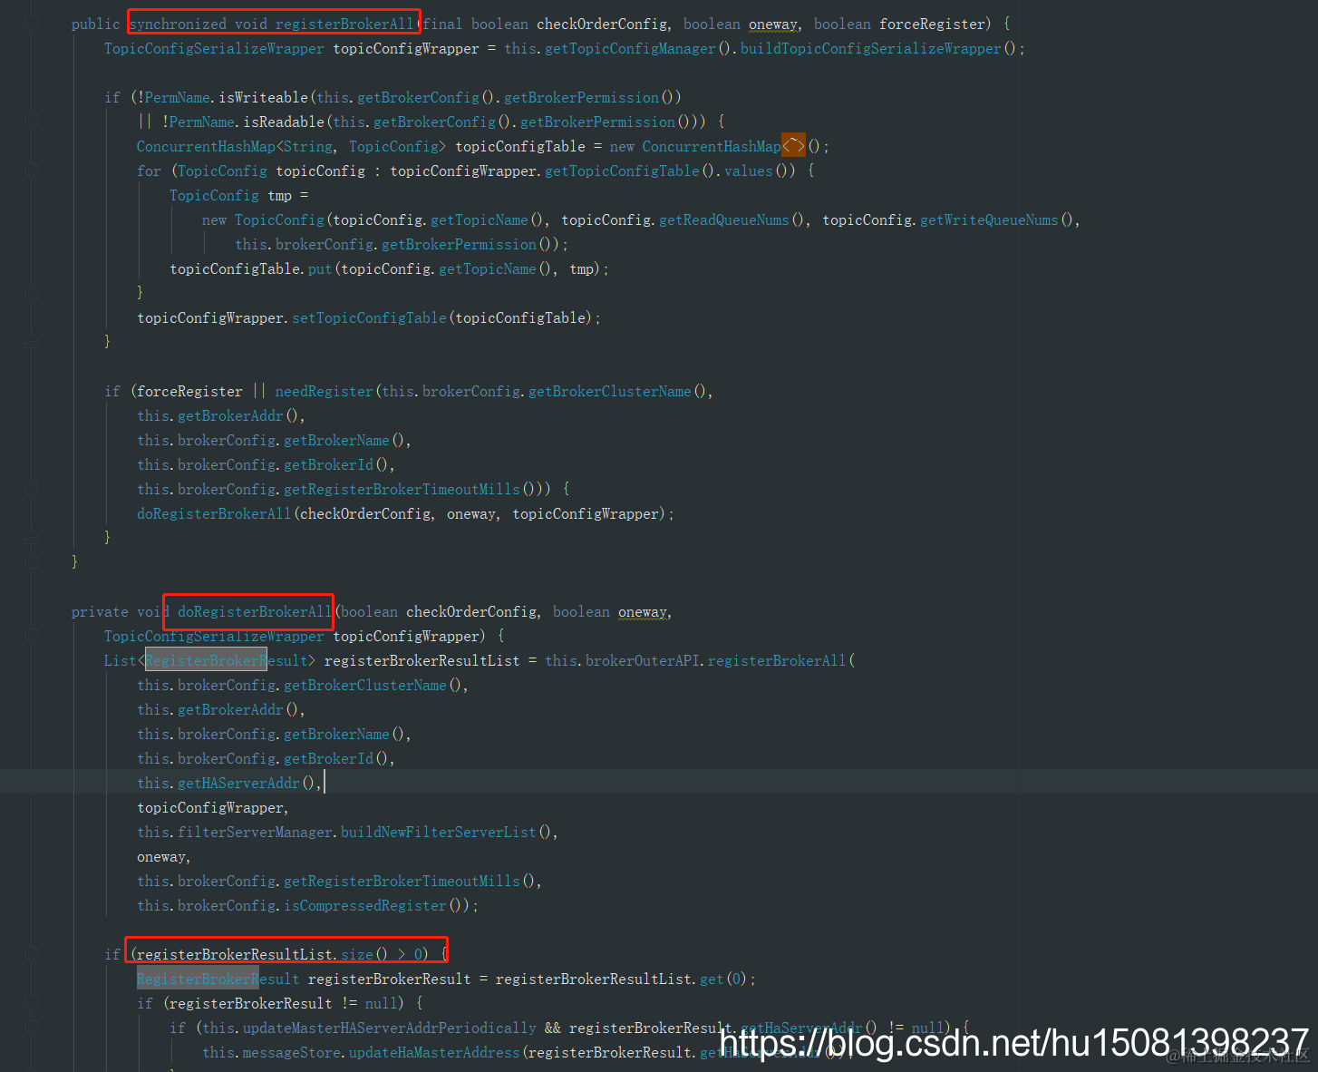Click 'tmp' in the 'TopicConfig tmp =' declaration

point(279,196)
